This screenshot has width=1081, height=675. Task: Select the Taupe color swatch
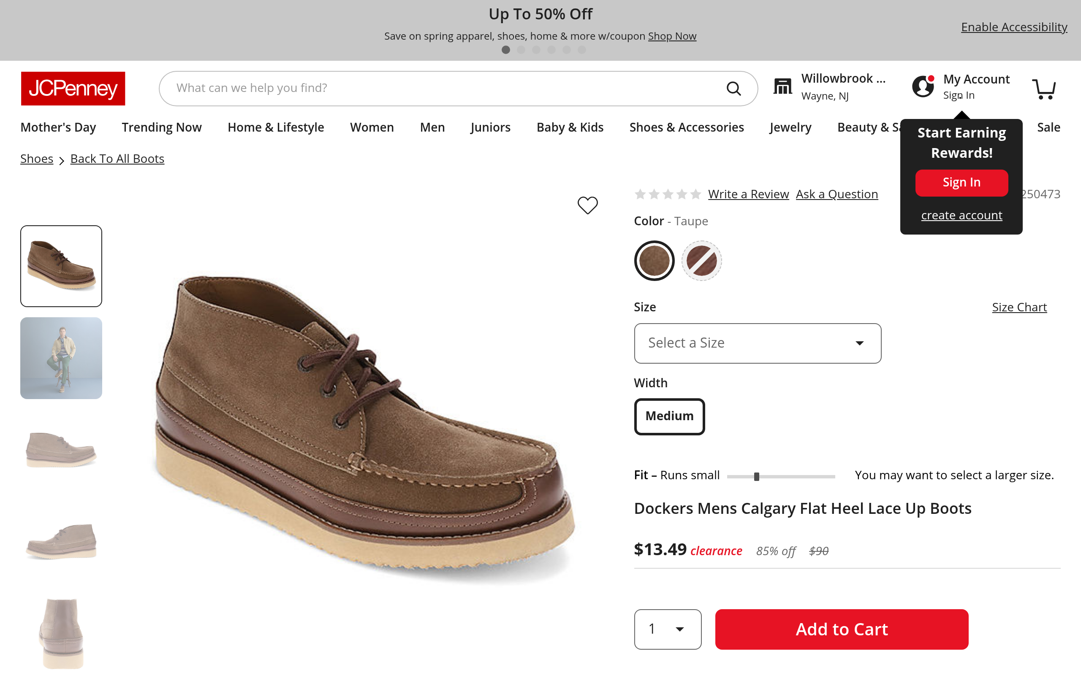point(654,261)
